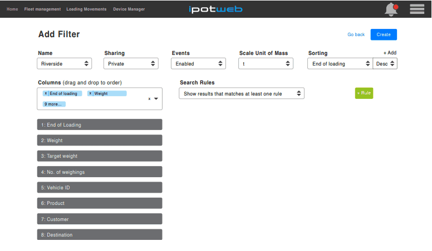Open the End of loading sorting dropdown
Viewport: 432px width, 251px height.
(340, 64)
